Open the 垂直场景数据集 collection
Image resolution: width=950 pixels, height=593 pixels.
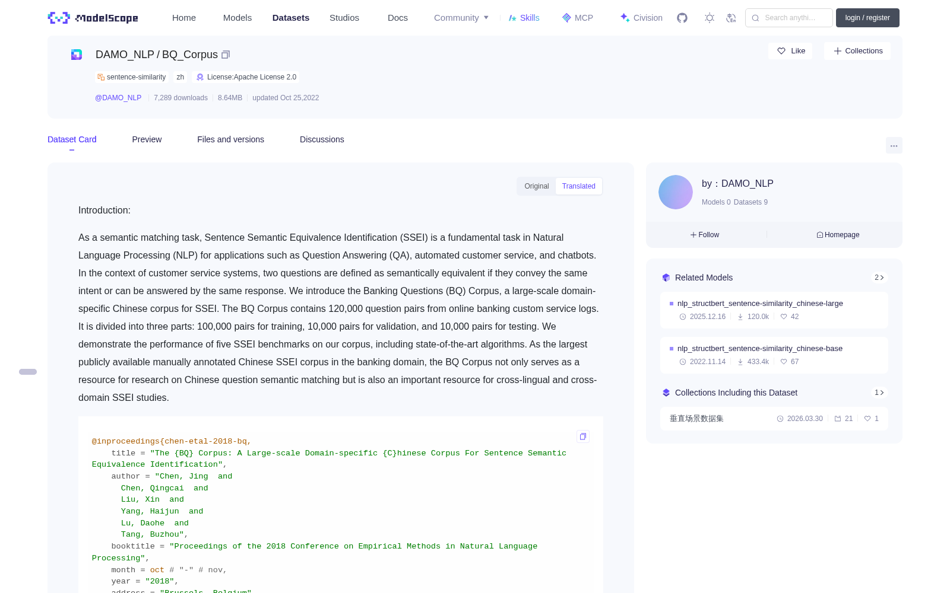[x=774, y=419]
